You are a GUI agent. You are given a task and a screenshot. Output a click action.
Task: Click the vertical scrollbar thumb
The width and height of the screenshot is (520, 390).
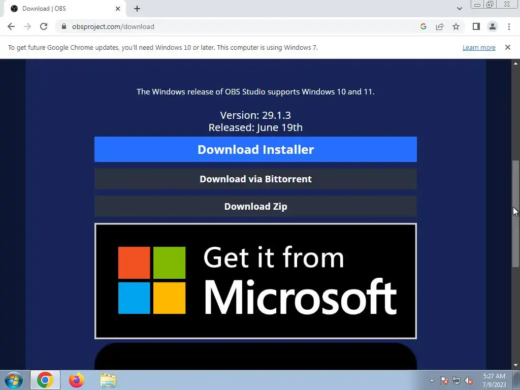pos(515,213)
